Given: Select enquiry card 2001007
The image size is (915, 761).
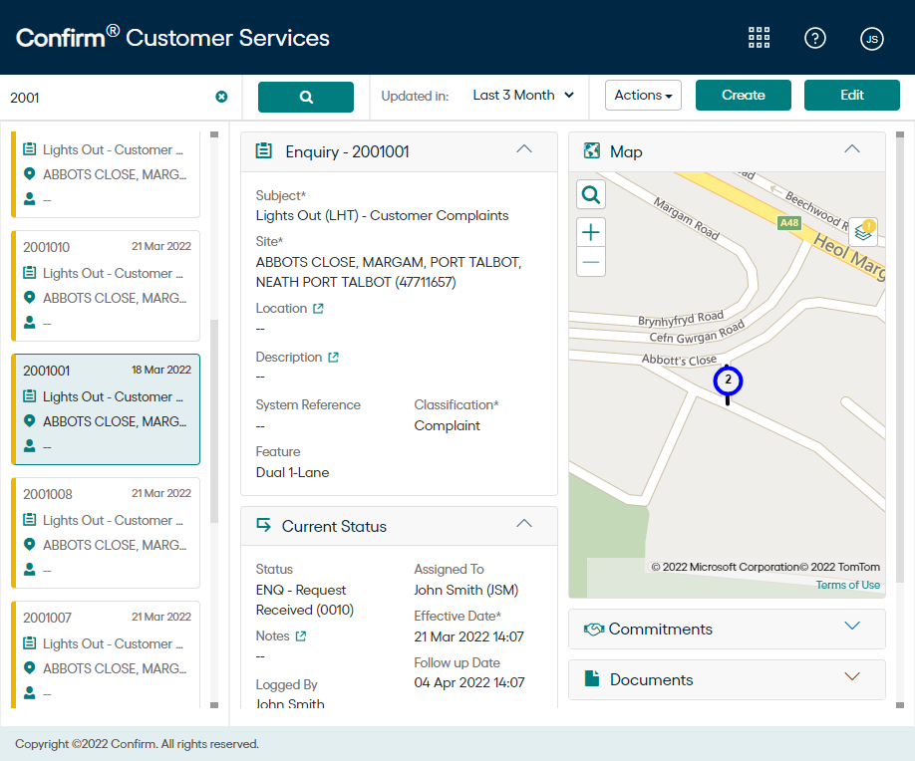Looking at the screenshot, I should click(x=106, y=654).
